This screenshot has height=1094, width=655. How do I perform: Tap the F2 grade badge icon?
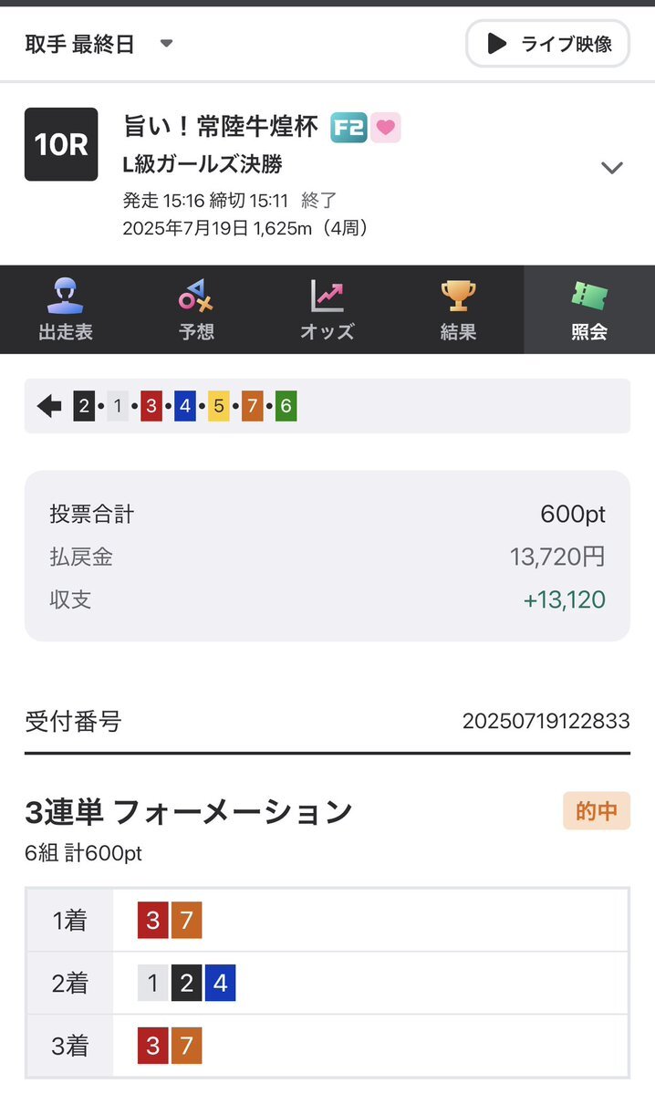[348, 127]
